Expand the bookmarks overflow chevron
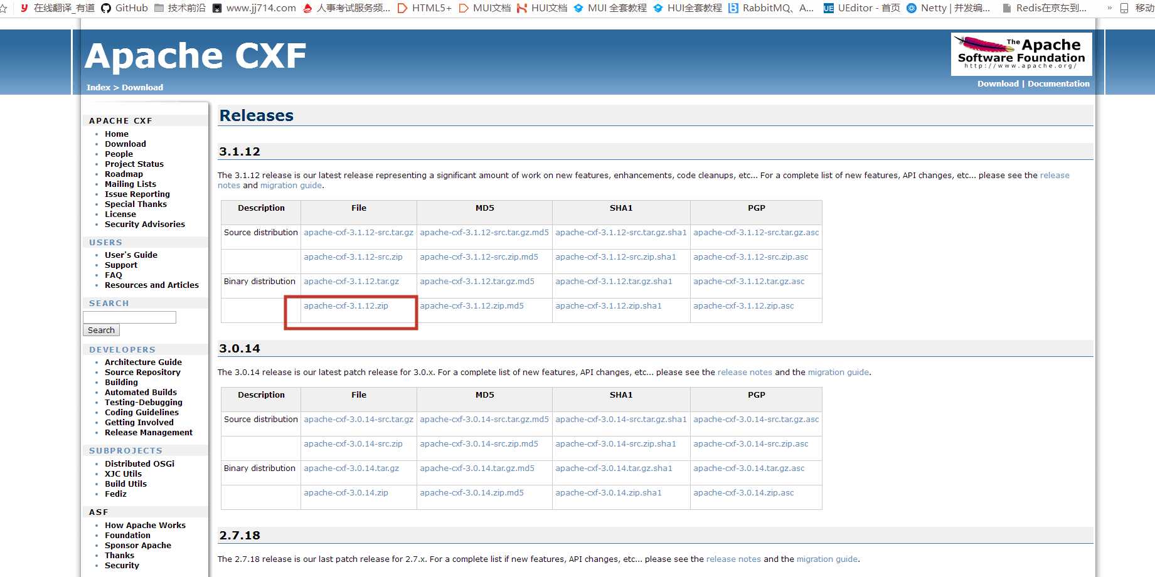Viewport: 1155px width, 577px height. (x=1110, y=8)
